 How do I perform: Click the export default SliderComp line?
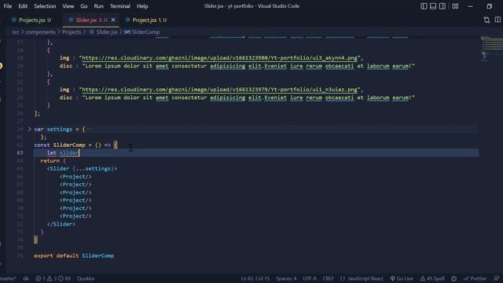pos(74,255)
